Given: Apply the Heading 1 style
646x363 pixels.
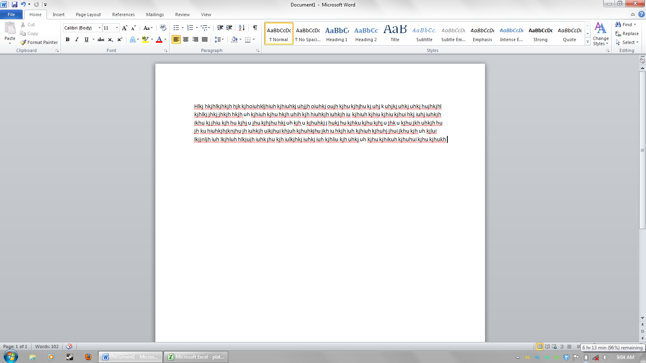Looking at the screenshot, I should [x=337, y=33].
